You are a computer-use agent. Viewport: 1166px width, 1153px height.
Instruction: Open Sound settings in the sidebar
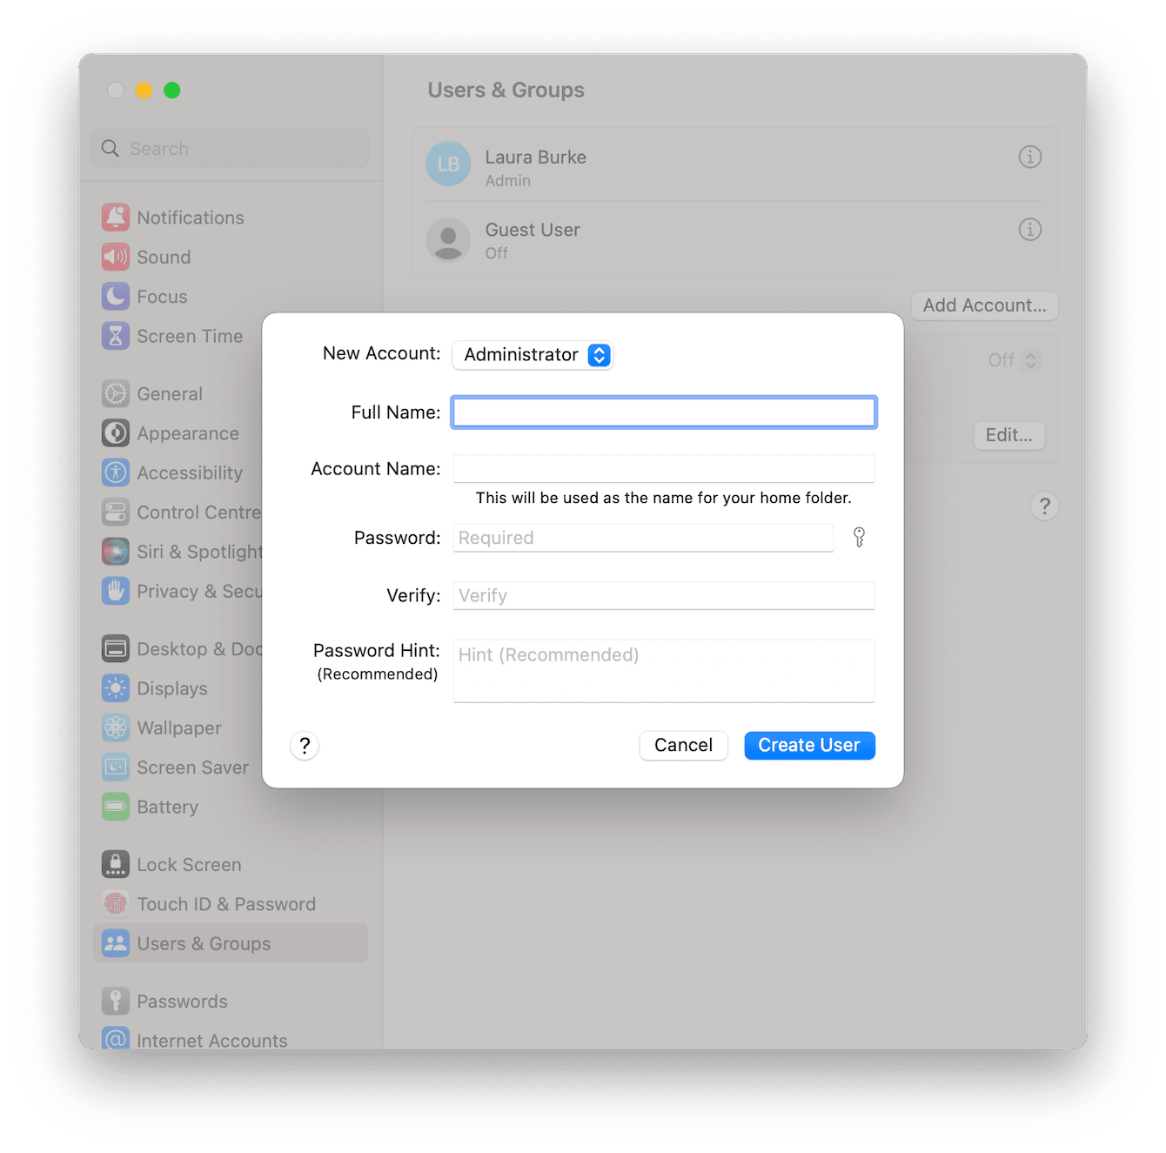163,257
